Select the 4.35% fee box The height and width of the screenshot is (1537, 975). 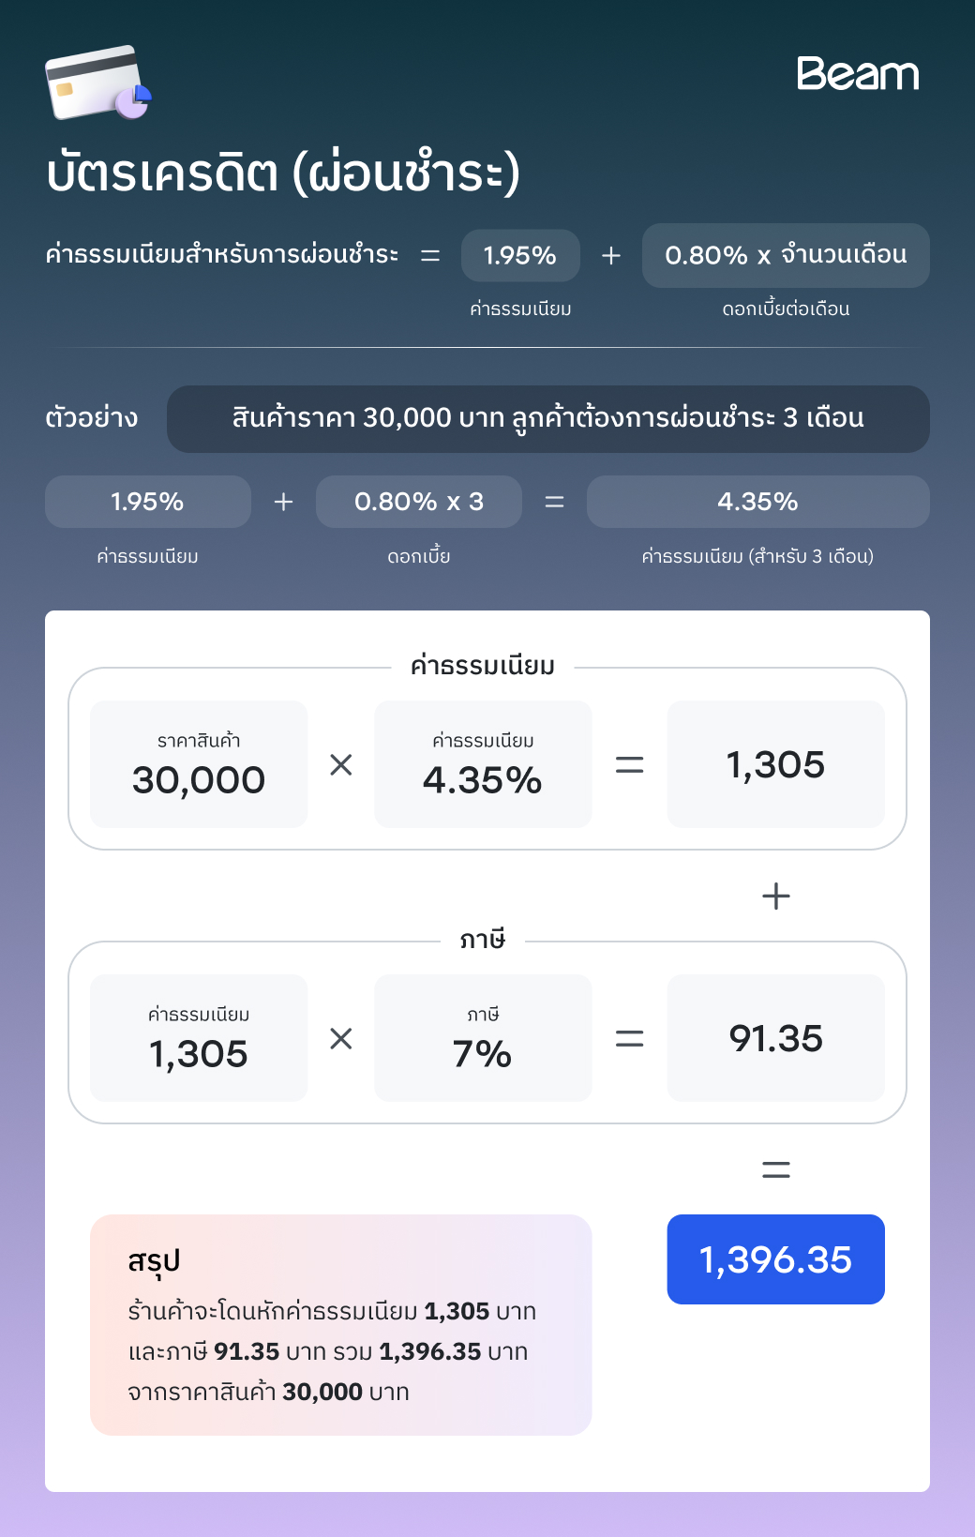pos(483,764)
